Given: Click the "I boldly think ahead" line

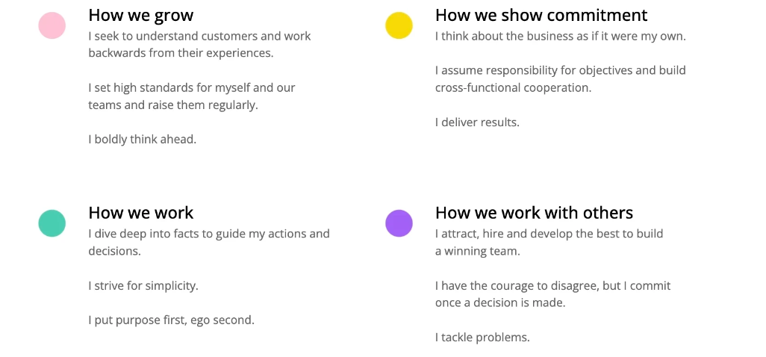Looking at the screenshot, I should pyautogui.click(x=143, y=139).
